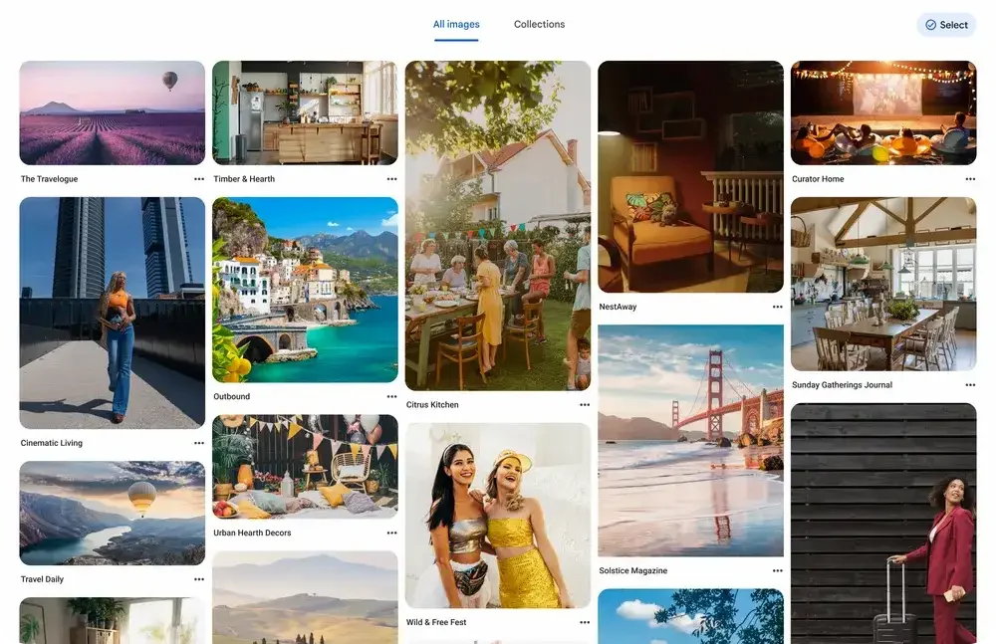Open more options for Curator Home

pyautogui.click(x=970, y=179)
